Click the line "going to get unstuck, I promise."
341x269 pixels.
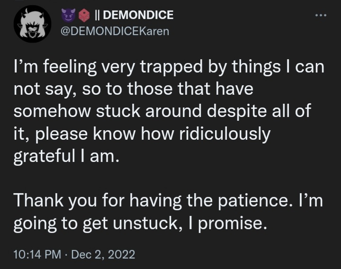tap(140, 224)
